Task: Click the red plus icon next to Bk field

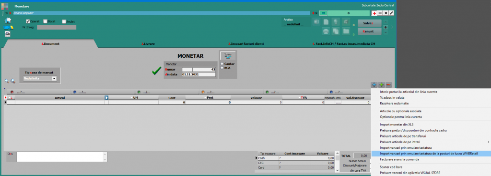Action: click(x=374, y=13)
